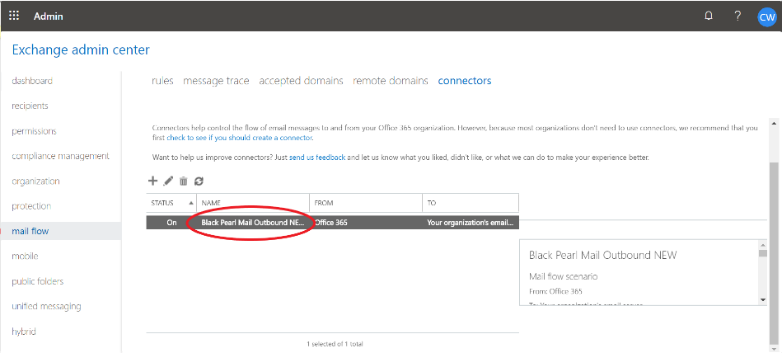Switch to the remote domains tab
782x353 pixels.
pos(391,81)
